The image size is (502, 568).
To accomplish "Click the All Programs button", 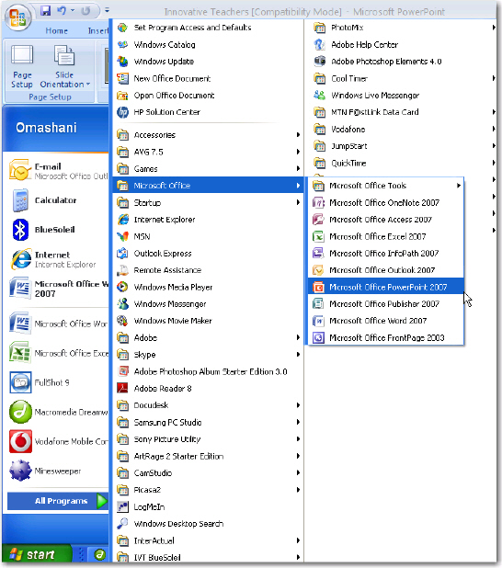I will click(x=58, y=501).
